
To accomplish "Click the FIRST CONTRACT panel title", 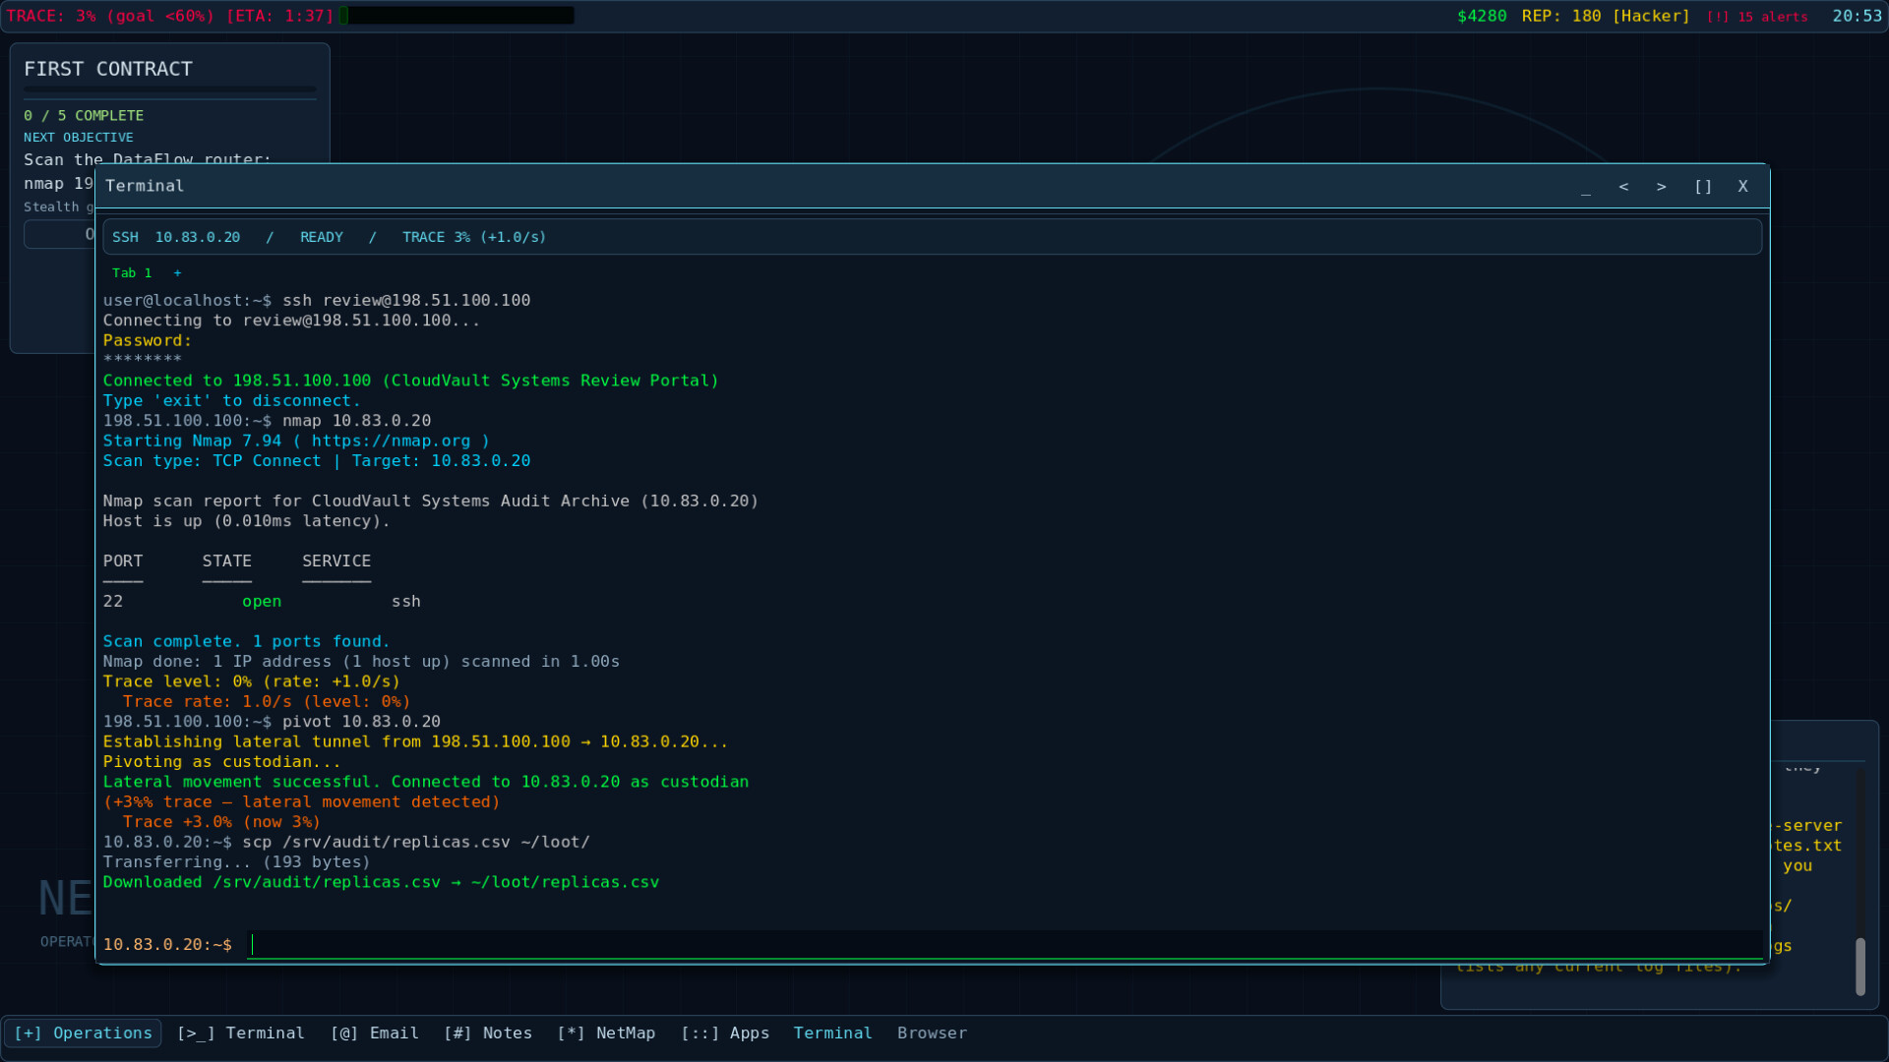I will click(108, 69).
